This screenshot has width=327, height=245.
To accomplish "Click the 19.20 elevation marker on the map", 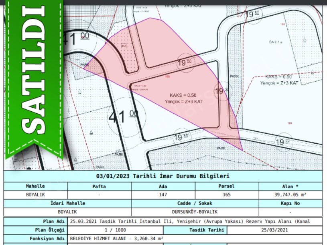I will tap(282, 142).
